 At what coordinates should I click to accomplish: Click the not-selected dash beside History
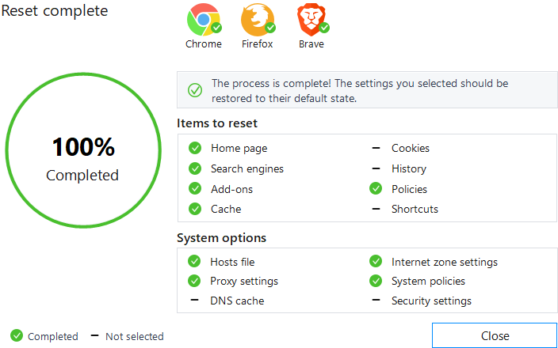tap(376, 168)
